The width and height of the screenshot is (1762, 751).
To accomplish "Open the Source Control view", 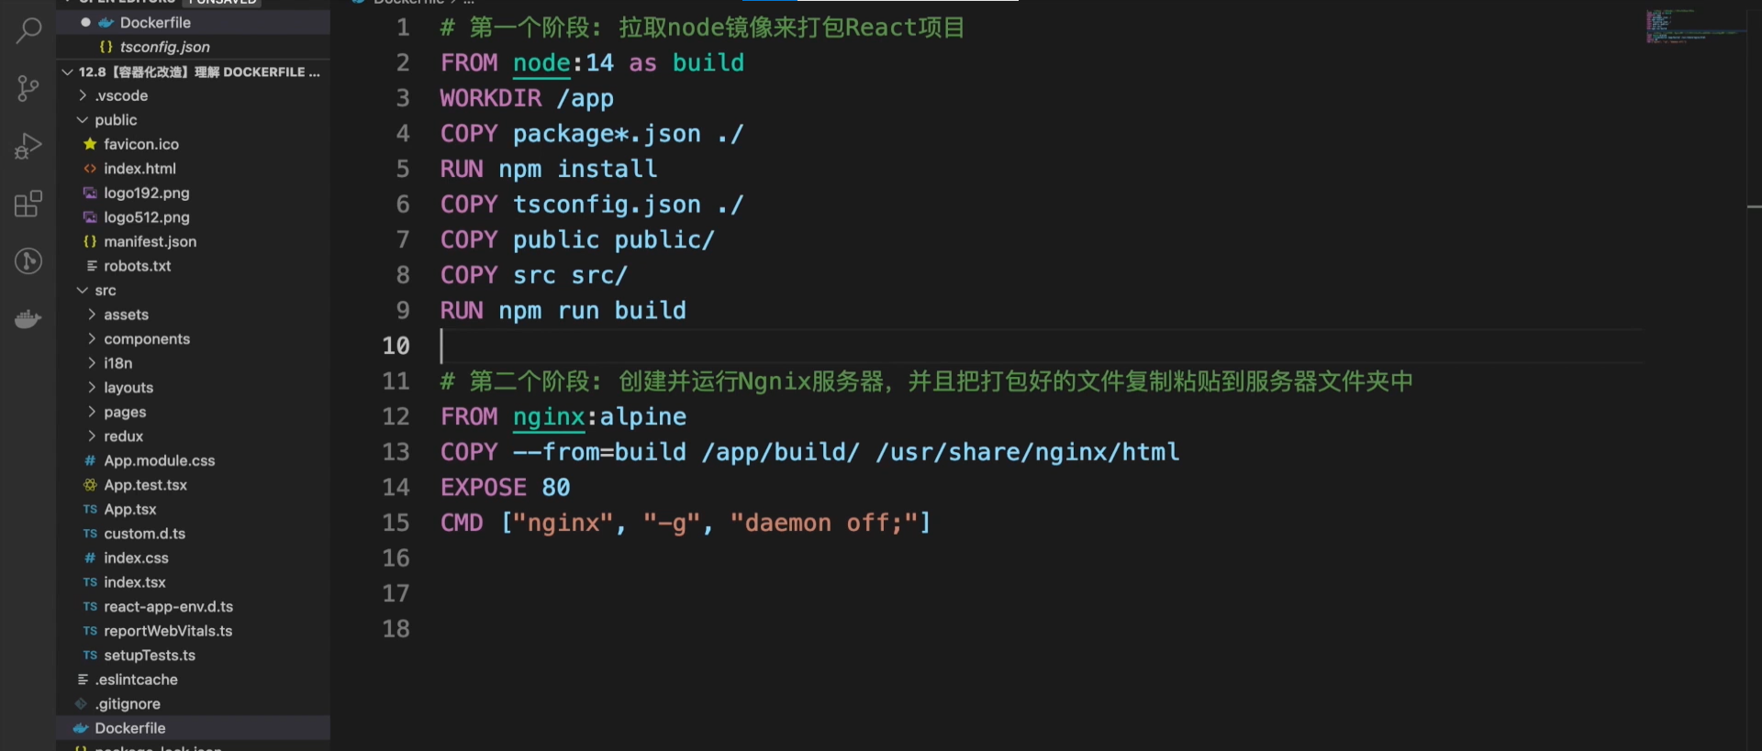I will click(28, 88).
